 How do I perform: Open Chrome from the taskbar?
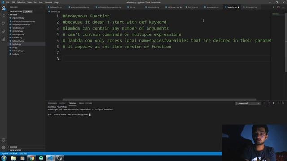[x=32, y=158]
